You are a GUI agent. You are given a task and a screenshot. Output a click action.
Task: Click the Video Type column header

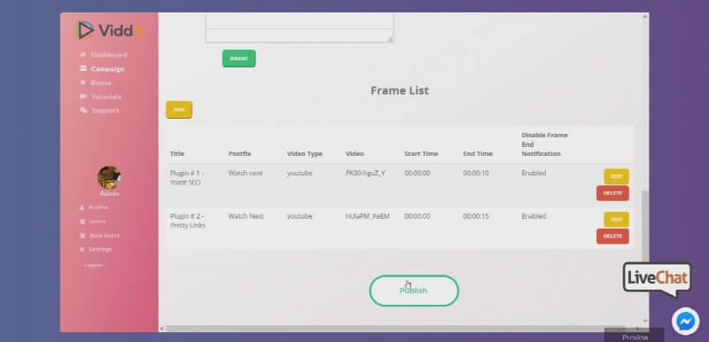(x=304, y=153)
